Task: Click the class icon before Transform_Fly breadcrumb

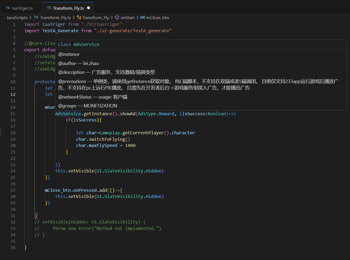Action: [79, 17]
